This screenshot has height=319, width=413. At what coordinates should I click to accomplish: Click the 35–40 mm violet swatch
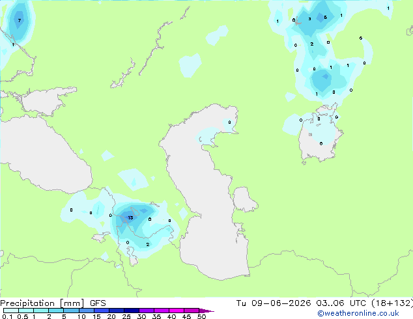(161, 311)
